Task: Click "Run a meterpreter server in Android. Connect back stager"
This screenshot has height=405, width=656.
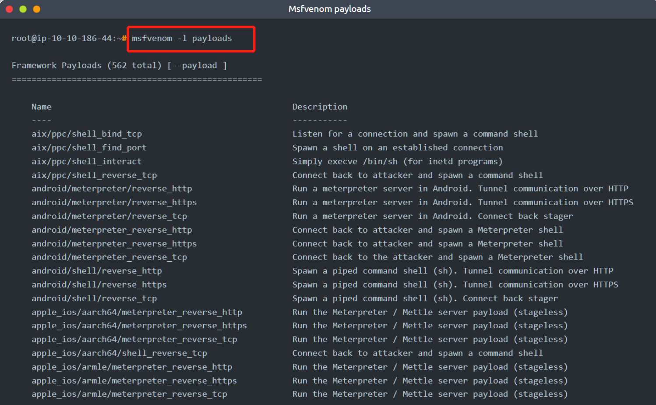Action: 433,217
